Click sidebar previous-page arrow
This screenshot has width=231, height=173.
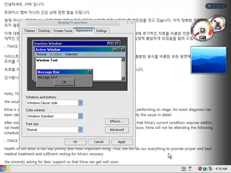[219, 6]
